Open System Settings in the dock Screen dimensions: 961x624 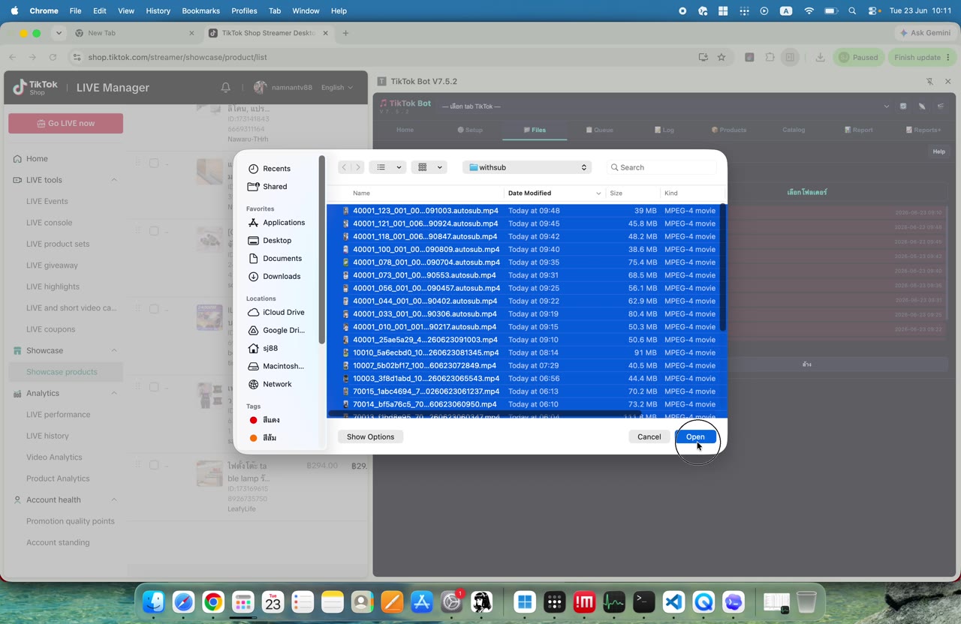[451, 601]
